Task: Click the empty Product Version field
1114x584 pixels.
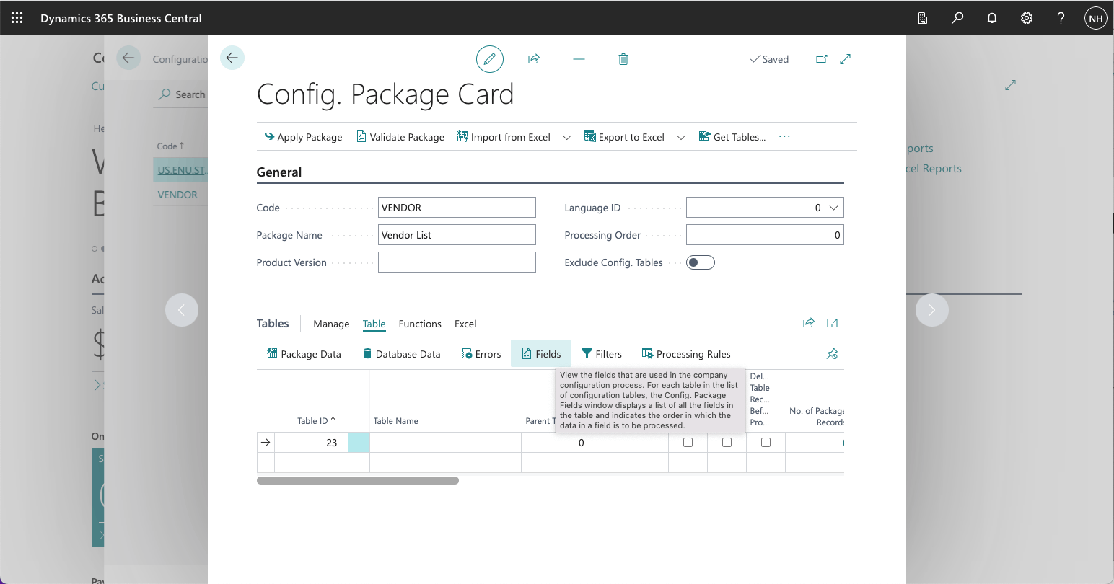Action: [457, 262]
